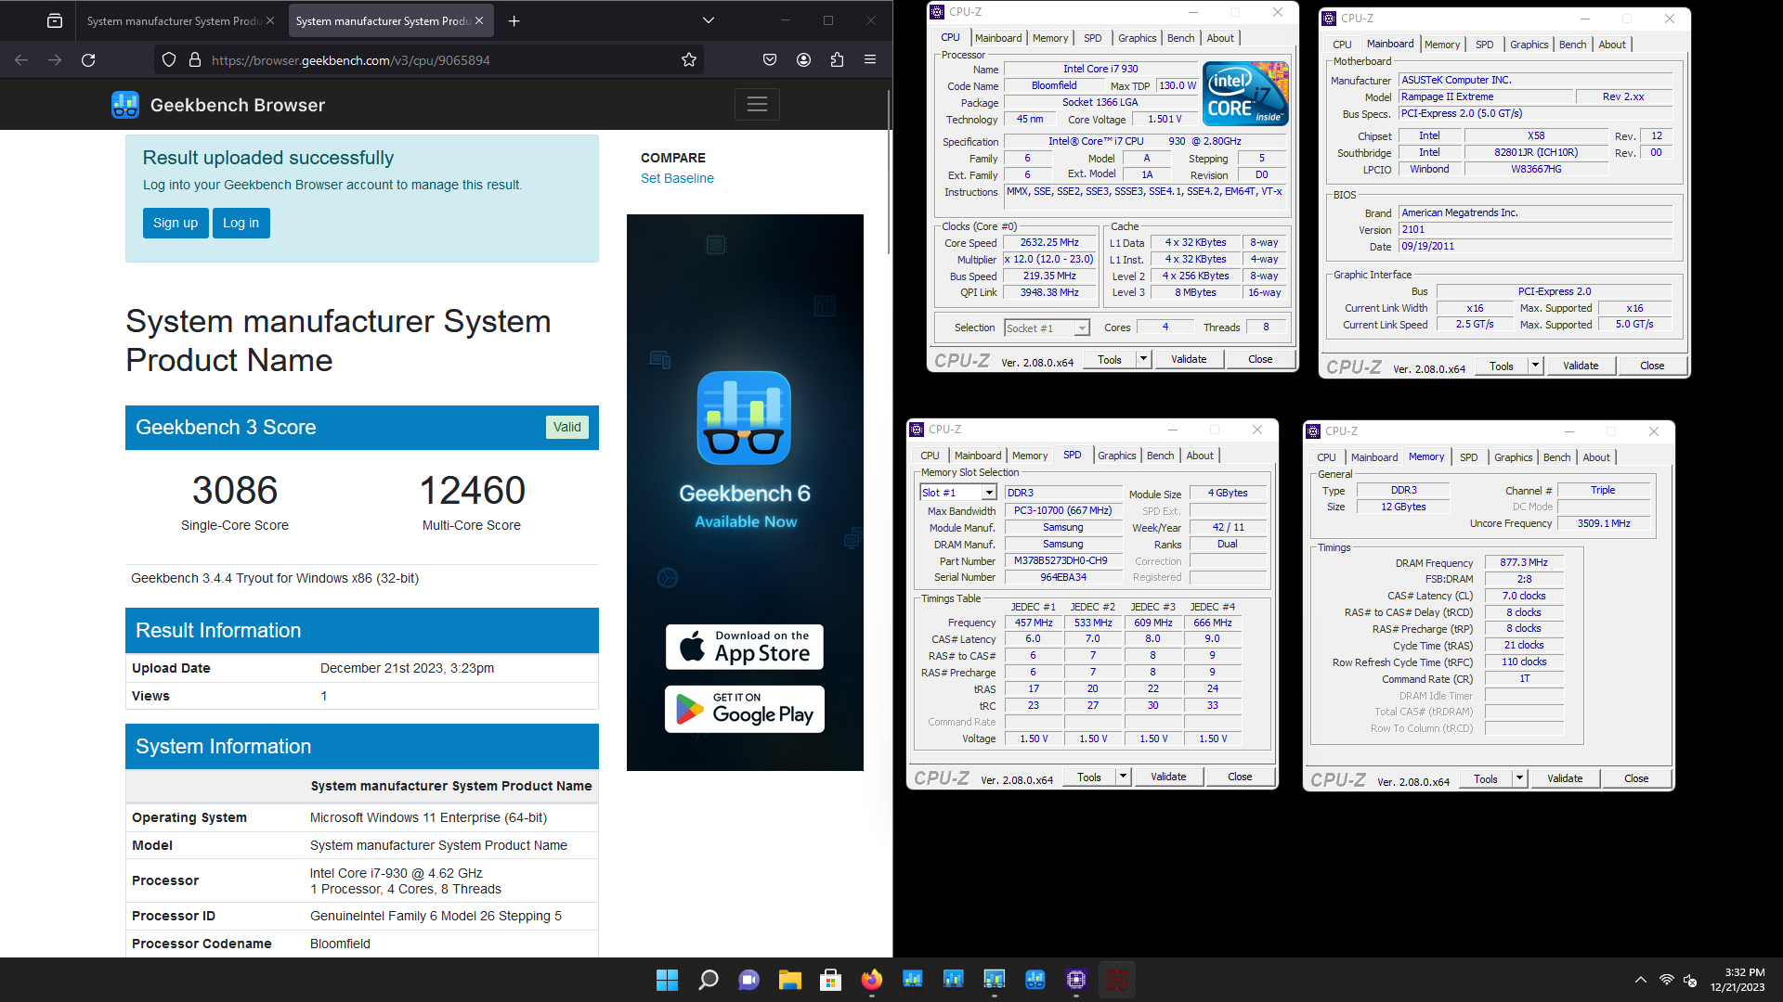The height and width of the screenshot is (1002, 1783).
Task: Select Bench tab in top-left CPU-Z window
Action: pos(1180,38)
